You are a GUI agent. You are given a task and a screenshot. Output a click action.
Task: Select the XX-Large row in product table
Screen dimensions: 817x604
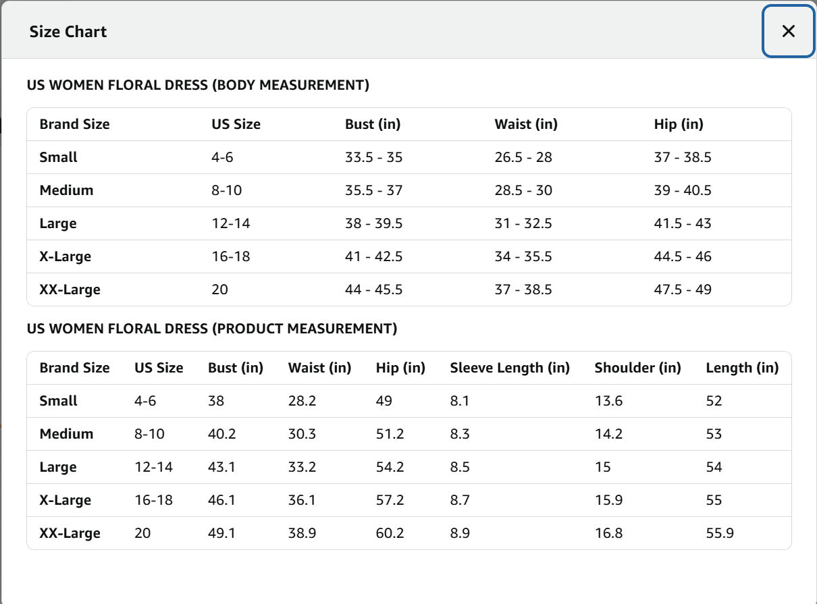pyautogui.click(x=408, y=533)
